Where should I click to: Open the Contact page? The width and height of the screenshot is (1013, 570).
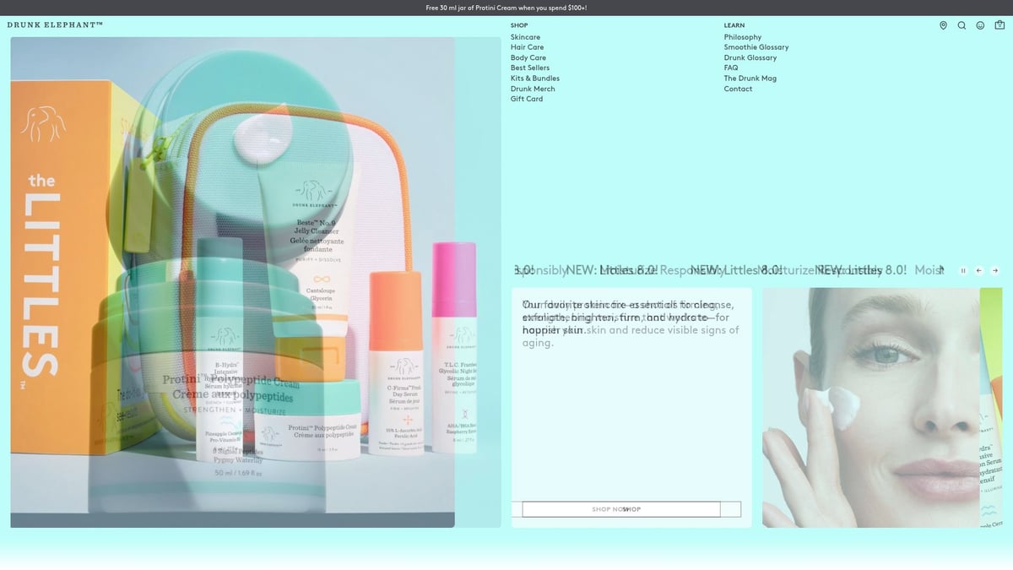pos(738,89)
